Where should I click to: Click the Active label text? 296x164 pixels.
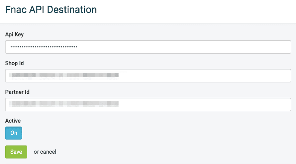pyautogui.click(x=13, y=121)
